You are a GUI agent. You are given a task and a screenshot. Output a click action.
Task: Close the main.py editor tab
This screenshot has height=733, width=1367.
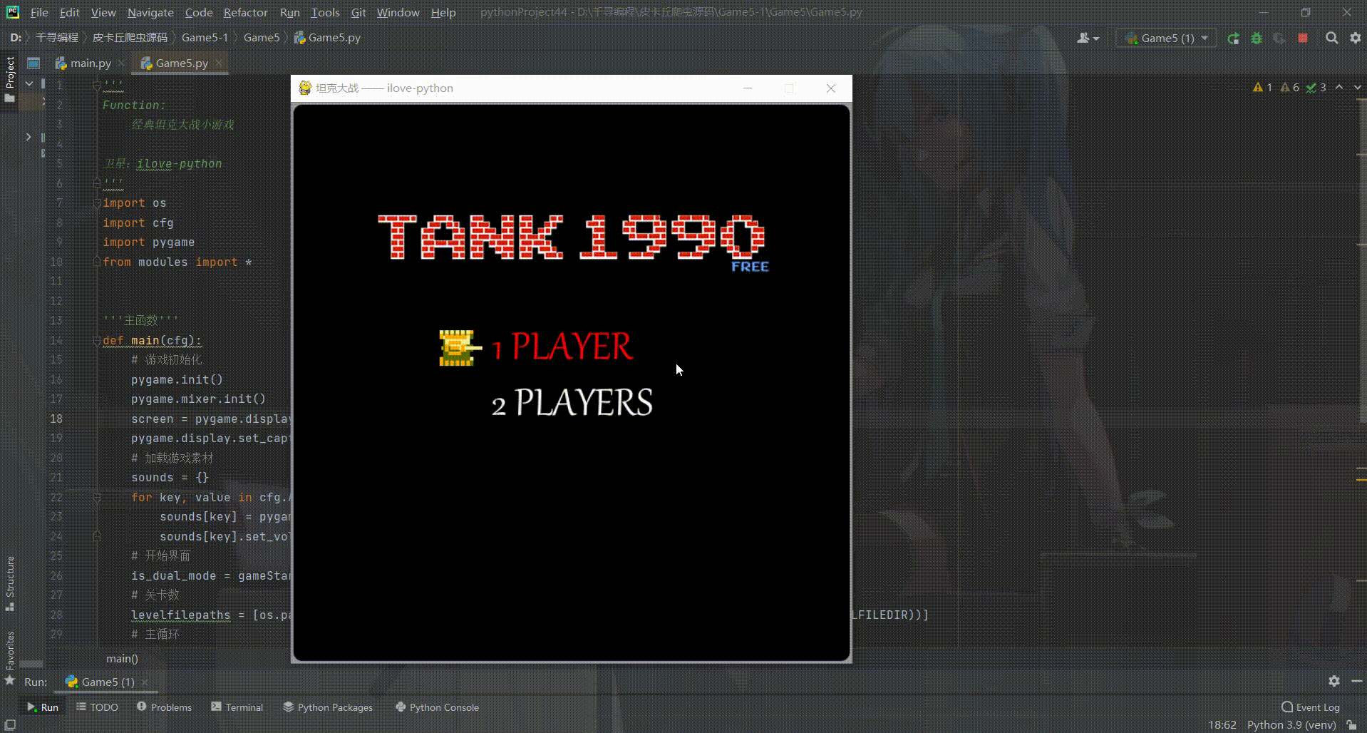coord(121,63)
